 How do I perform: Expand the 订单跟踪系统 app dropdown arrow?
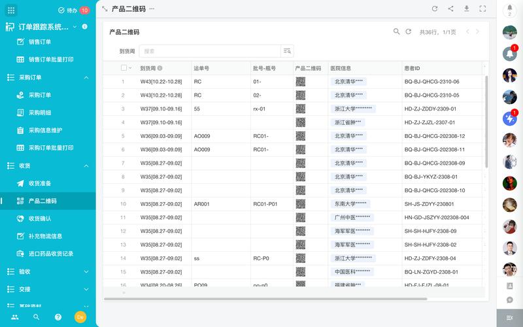click(x=75, y=27)
